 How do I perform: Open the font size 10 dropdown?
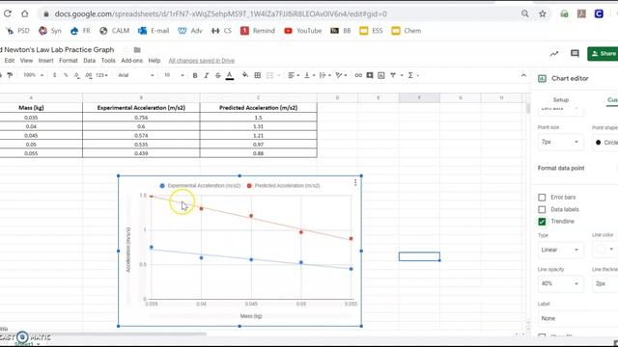coord(174,75)
